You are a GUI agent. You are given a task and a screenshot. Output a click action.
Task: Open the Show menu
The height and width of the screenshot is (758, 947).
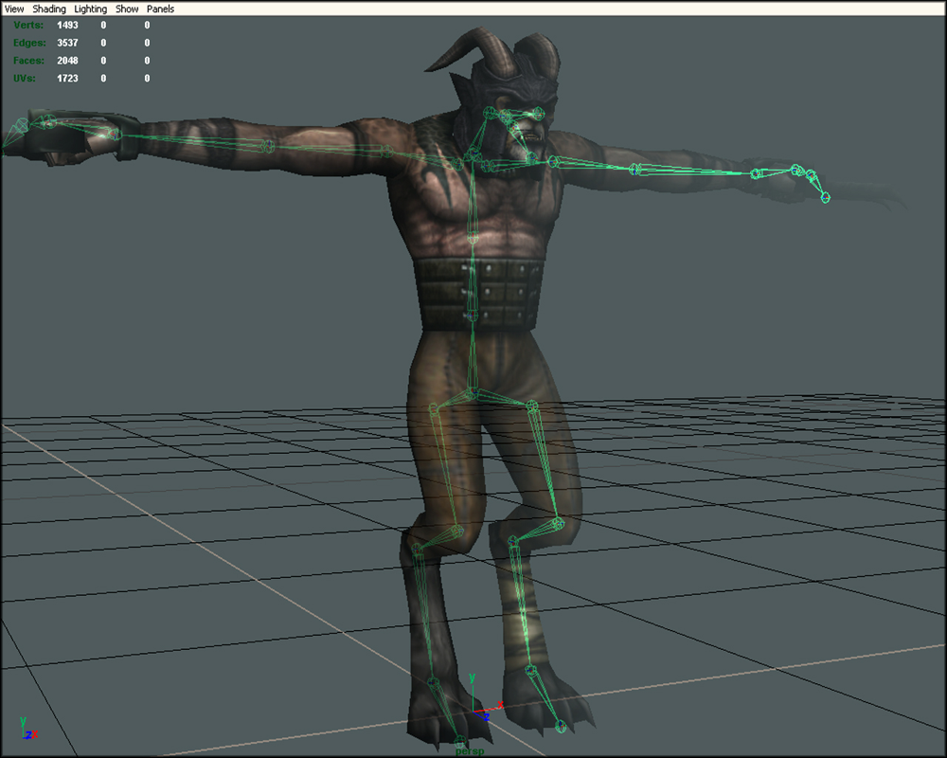(x=127, y=9)
